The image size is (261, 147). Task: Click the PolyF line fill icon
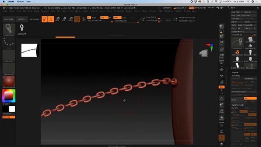[x=221, y=124]
